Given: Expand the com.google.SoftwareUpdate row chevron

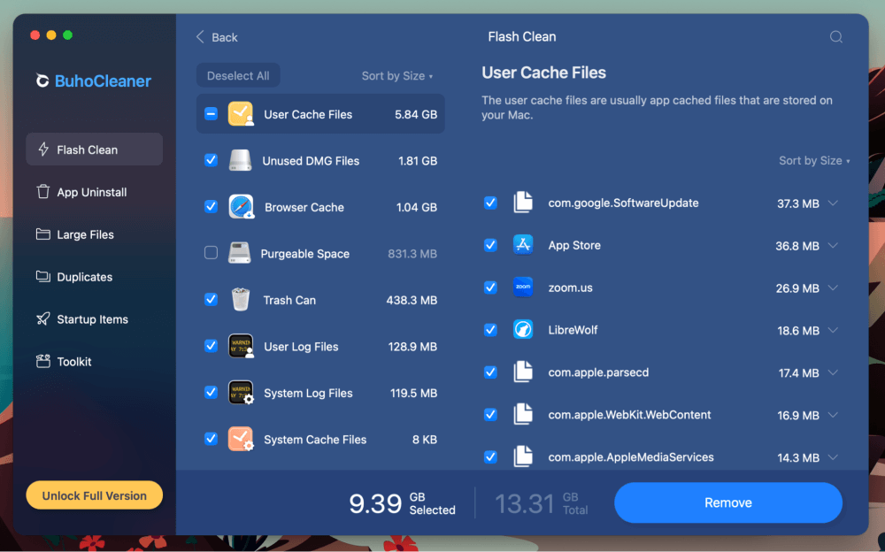Looking at the screenshot, I should [833, 203].
